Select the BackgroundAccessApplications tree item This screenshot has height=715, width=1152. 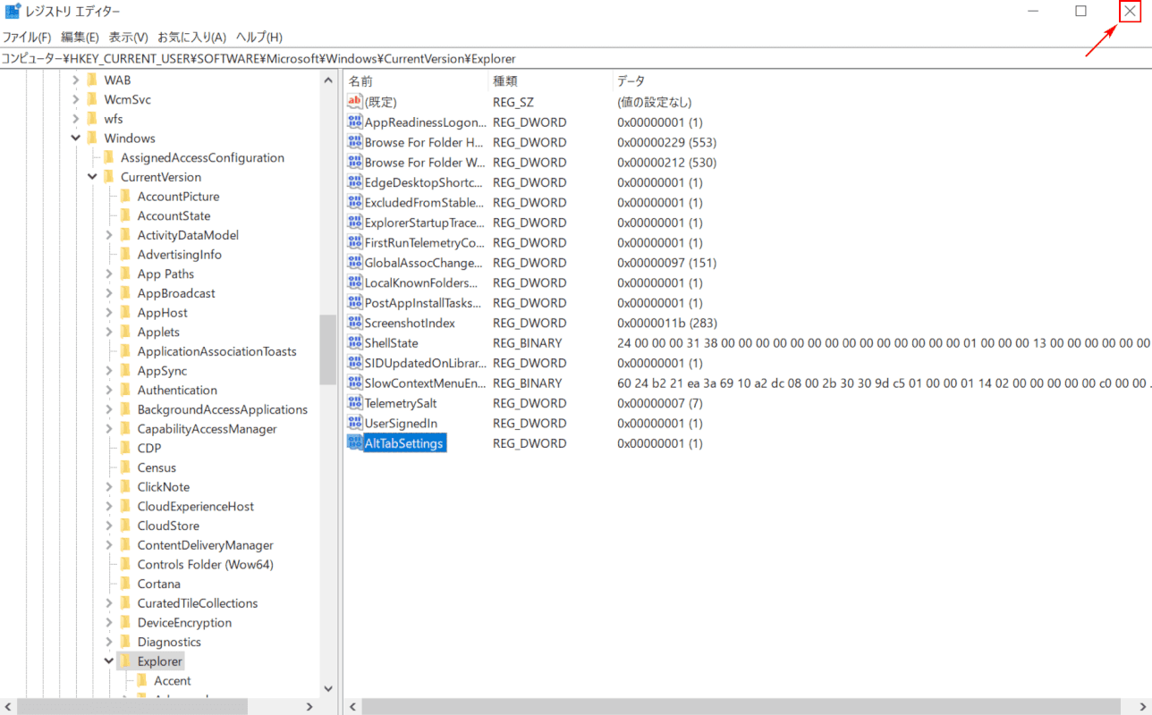coord(223,409)
